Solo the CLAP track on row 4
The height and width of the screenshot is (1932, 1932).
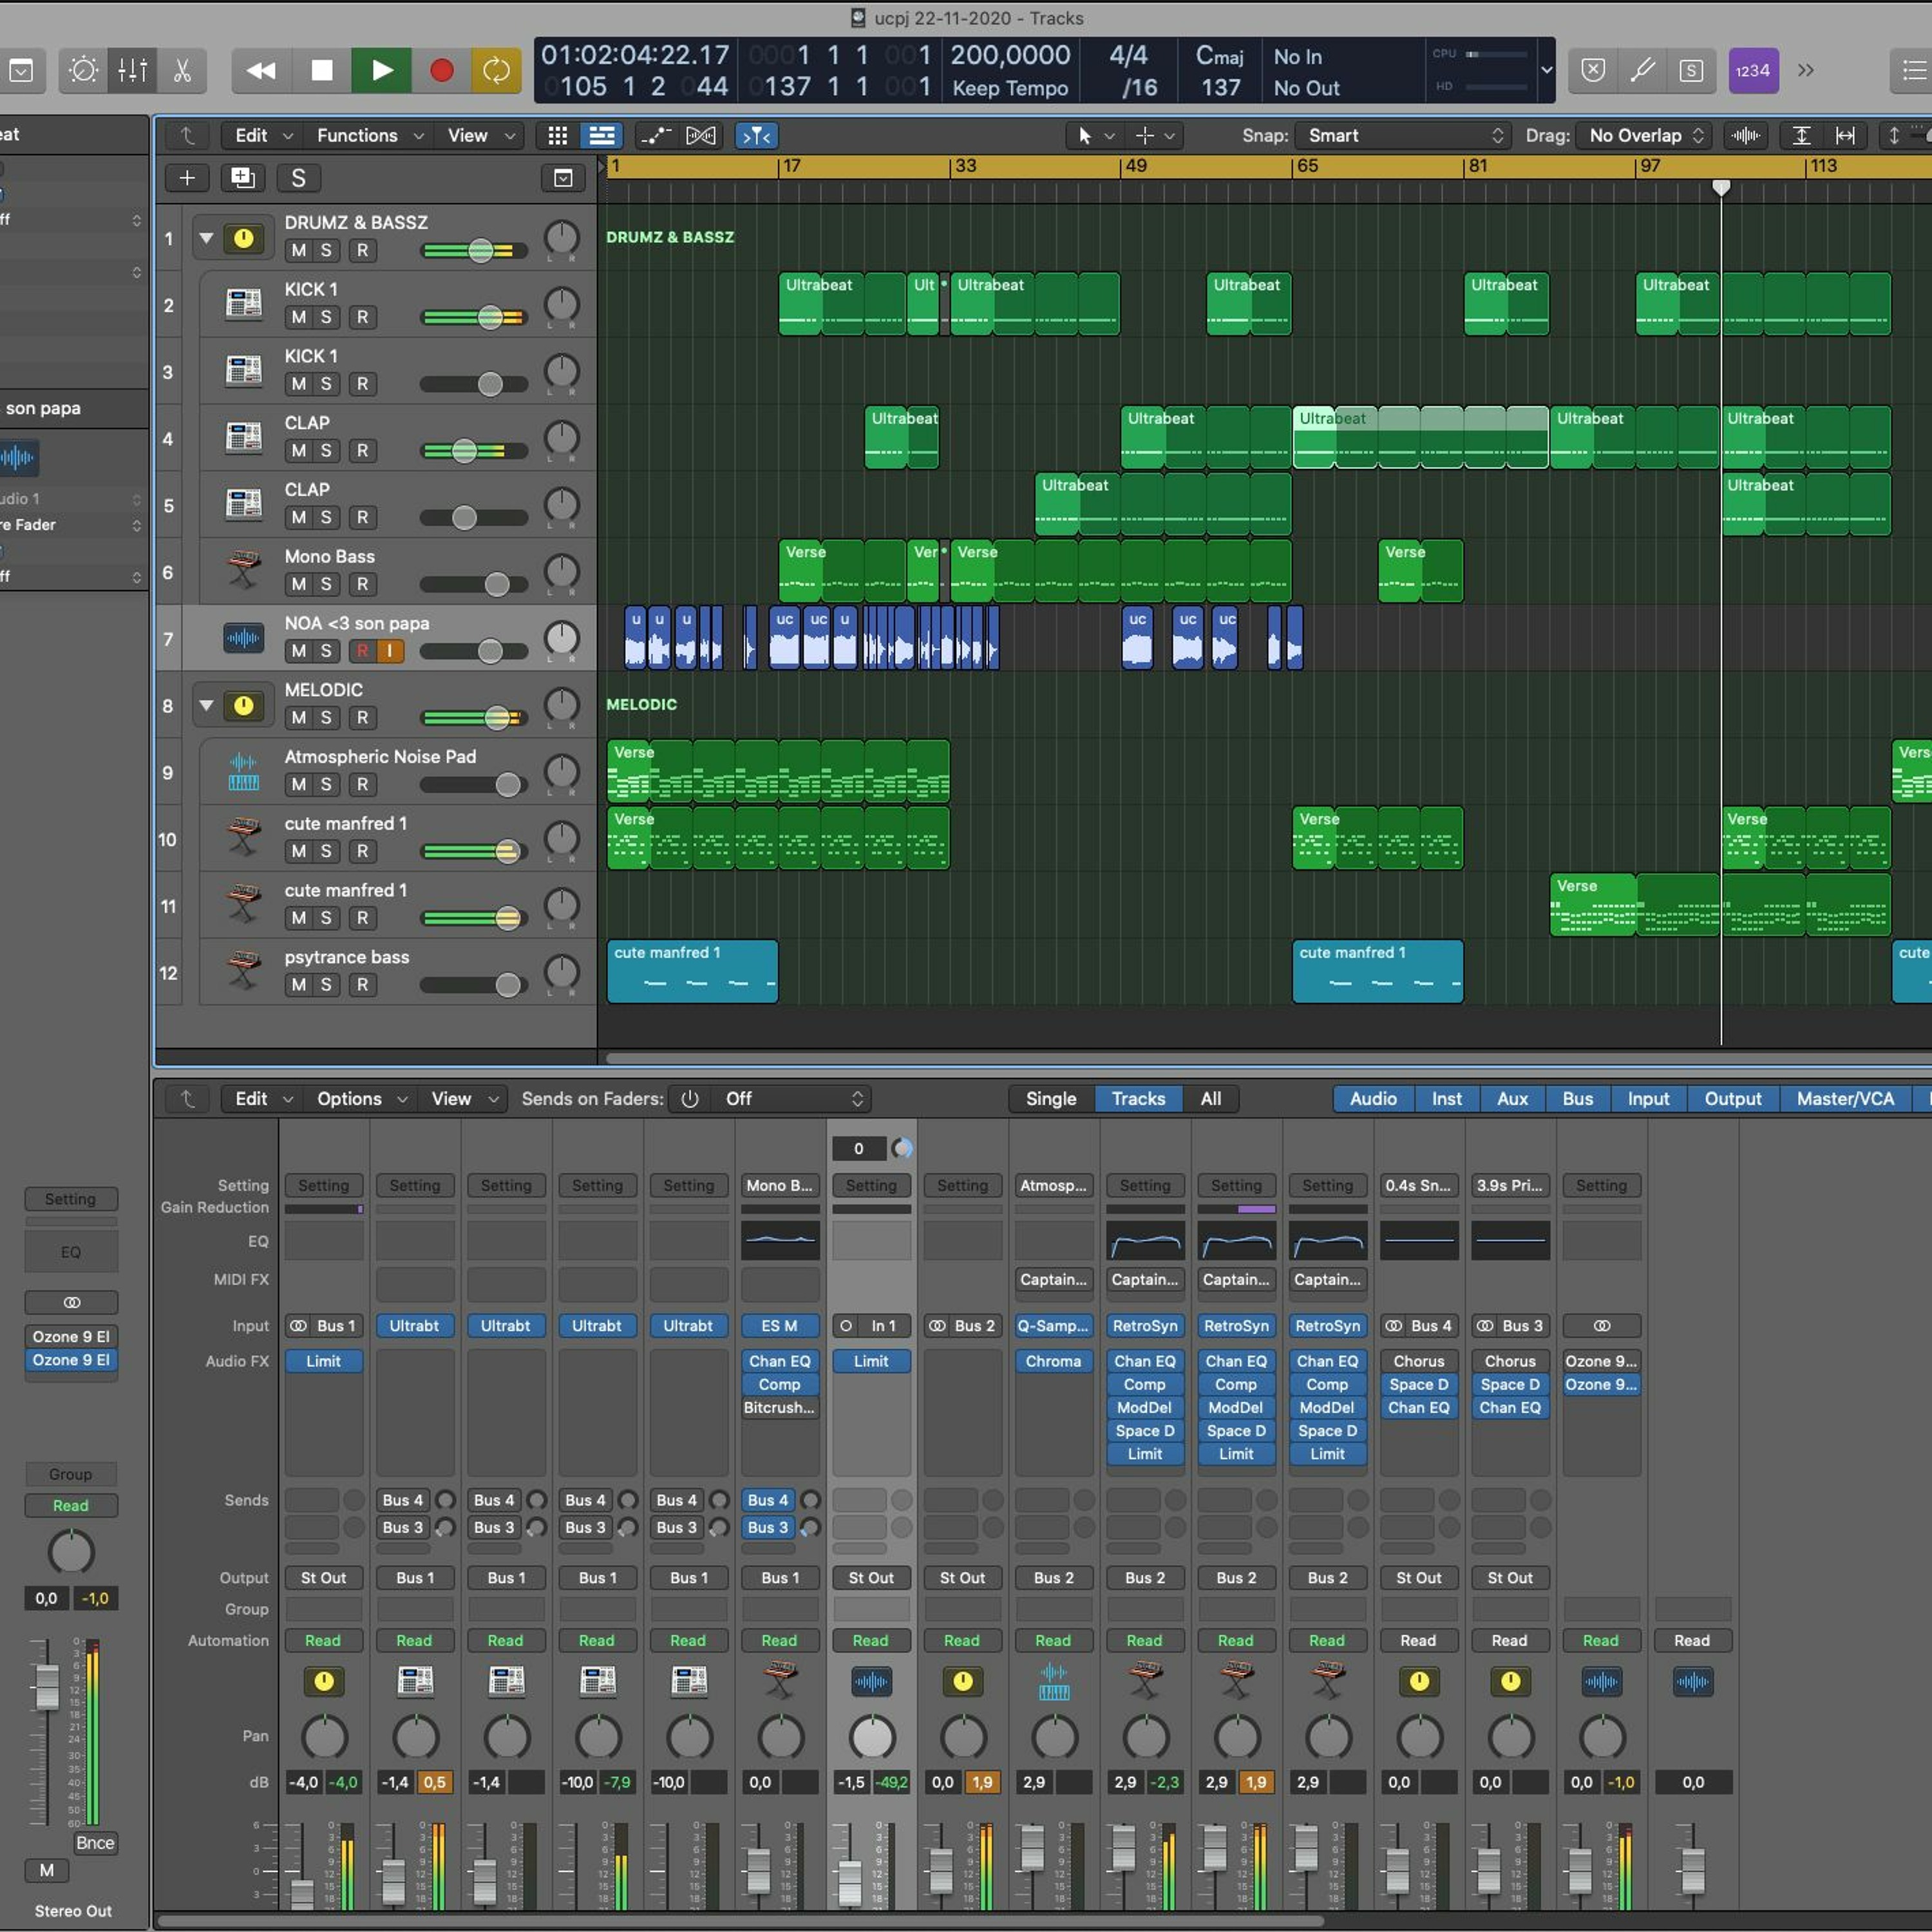pos(326,451)
